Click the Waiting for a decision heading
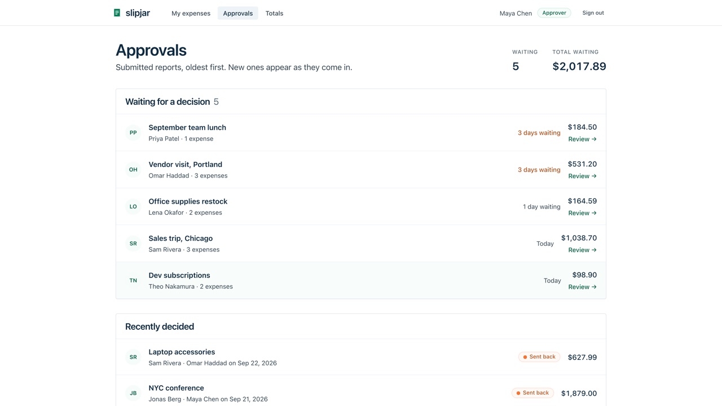 click(168, 102)
